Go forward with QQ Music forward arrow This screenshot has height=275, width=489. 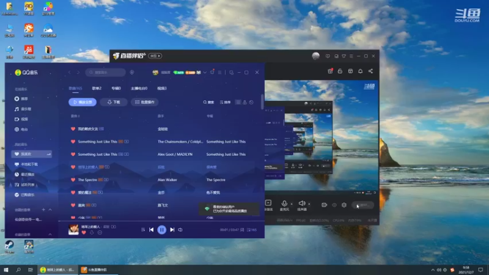78,72
